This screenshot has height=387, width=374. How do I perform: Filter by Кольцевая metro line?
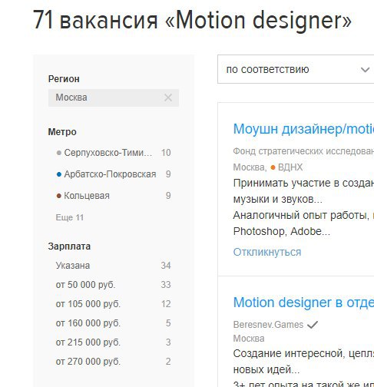coord(87,196)
